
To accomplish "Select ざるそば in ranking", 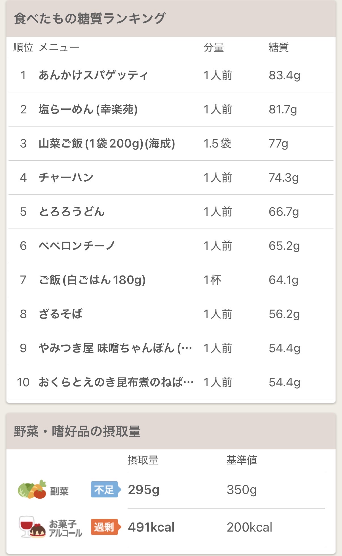I will (x=60, y=314).
